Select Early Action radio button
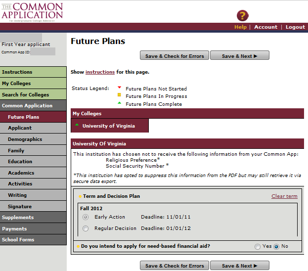This screenshot has width=308, height=271. point(86,217)
